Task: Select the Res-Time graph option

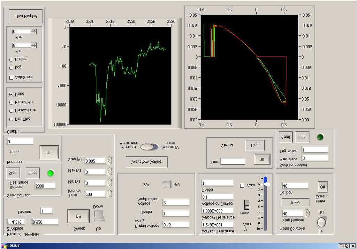Action: (11, 119)
